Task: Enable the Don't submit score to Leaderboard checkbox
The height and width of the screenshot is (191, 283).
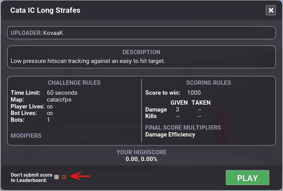Action: [x=56, y=177]
